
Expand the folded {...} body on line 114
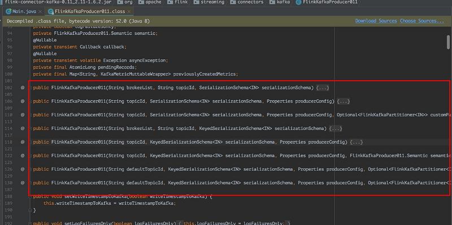coord(336,129)
